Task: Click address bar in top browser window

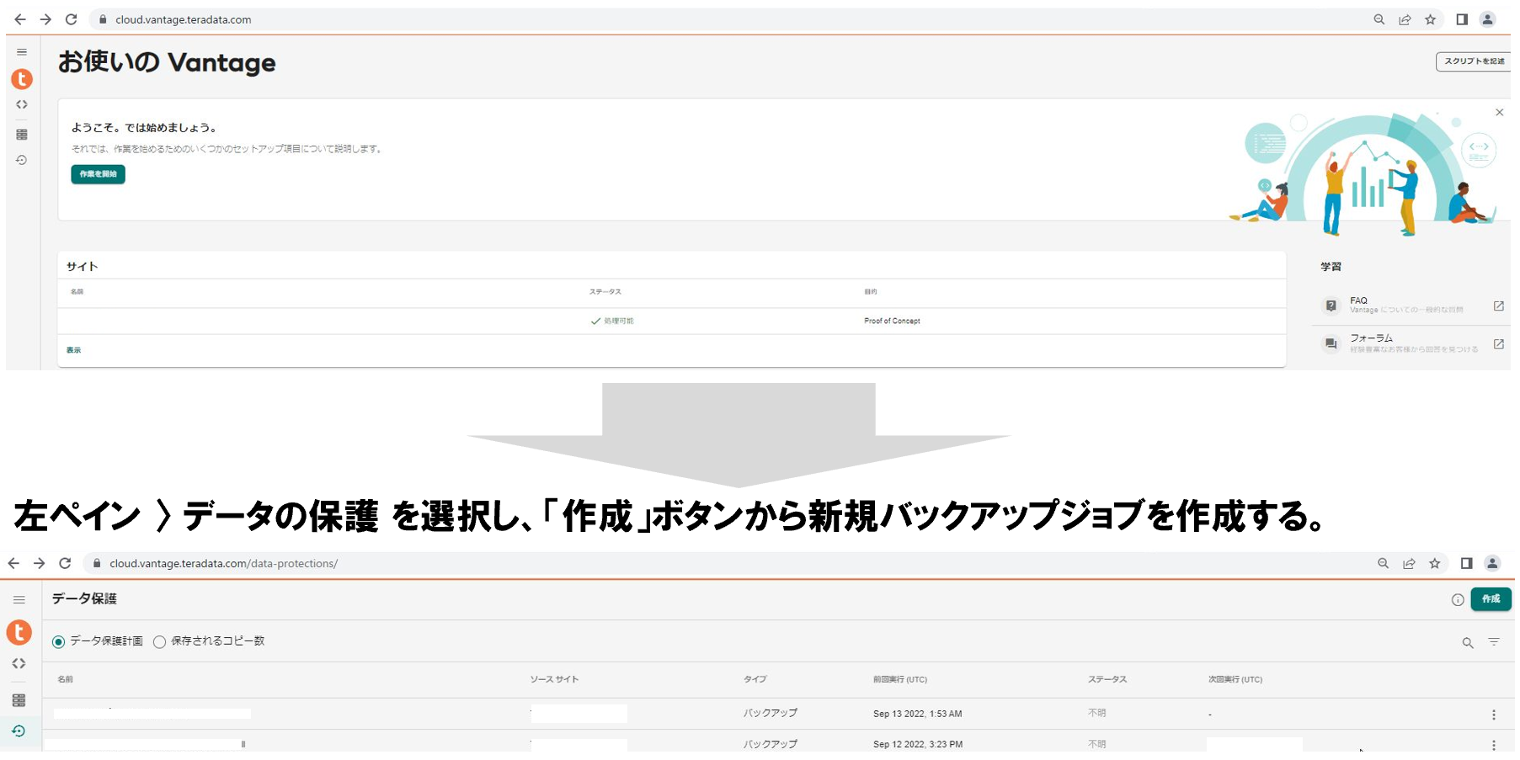Action: point(724,19)
